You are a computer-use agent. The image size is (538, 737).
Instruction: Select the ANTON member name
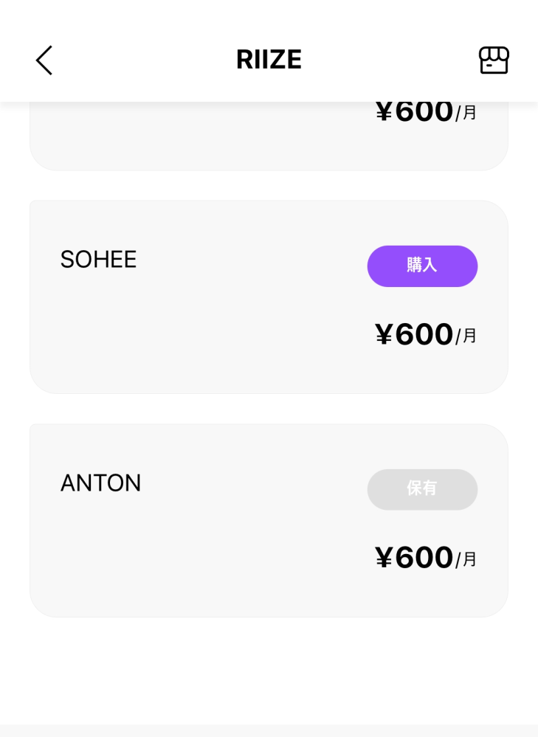100,483
